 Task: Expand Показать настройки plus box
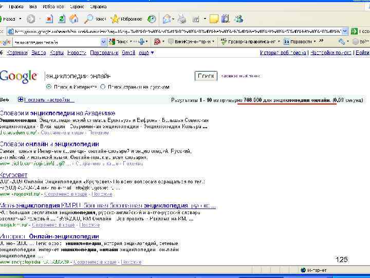point(20,99)
